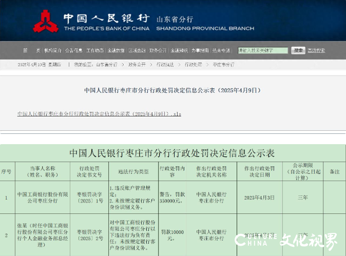
Task: Click the 备注 column header
Action: pyautogui.click(x=335, y=171)
